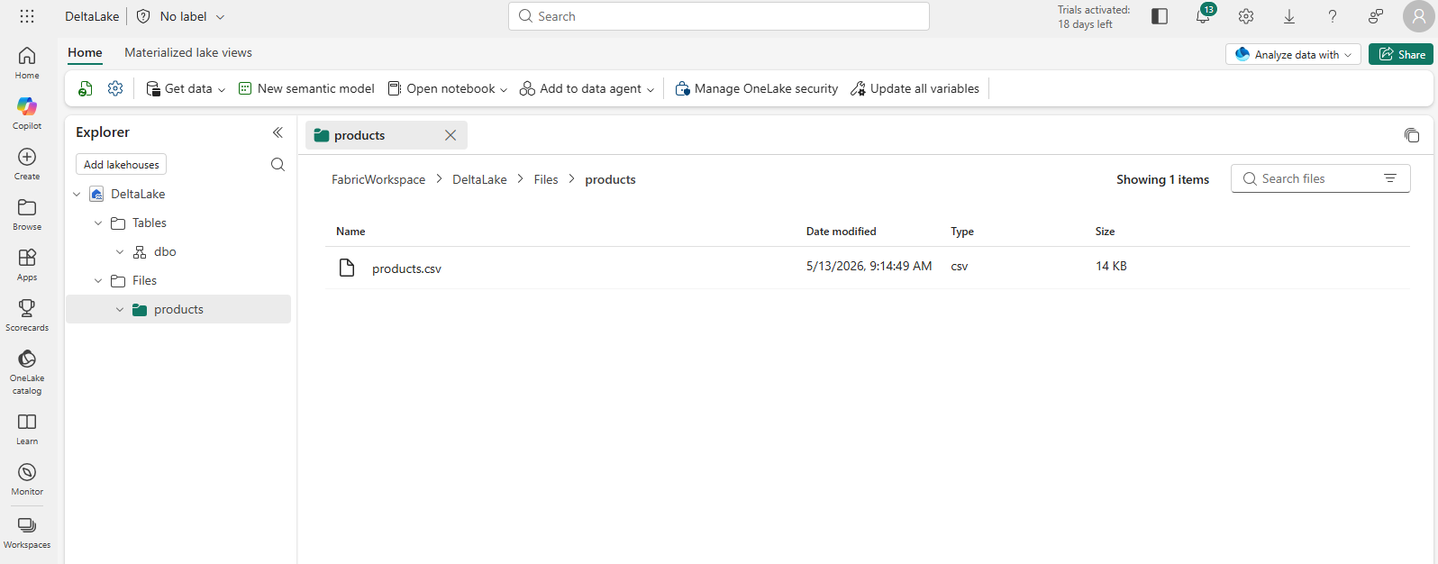This screenshot has height=564, width=1438.
Task: Open the Monitor hub
Action: pyautogui.click(x=27, y=479)
